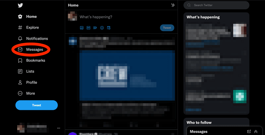This screenshot has height=135, width=265.
Task: View Bookmarks page
Action: point(32,60)
